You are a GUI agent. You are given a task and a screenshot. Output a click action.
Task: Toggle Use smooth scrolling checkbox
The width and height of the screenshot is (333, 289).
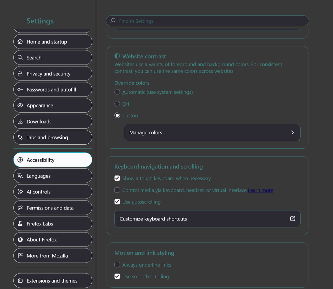[x=117, y=276]
